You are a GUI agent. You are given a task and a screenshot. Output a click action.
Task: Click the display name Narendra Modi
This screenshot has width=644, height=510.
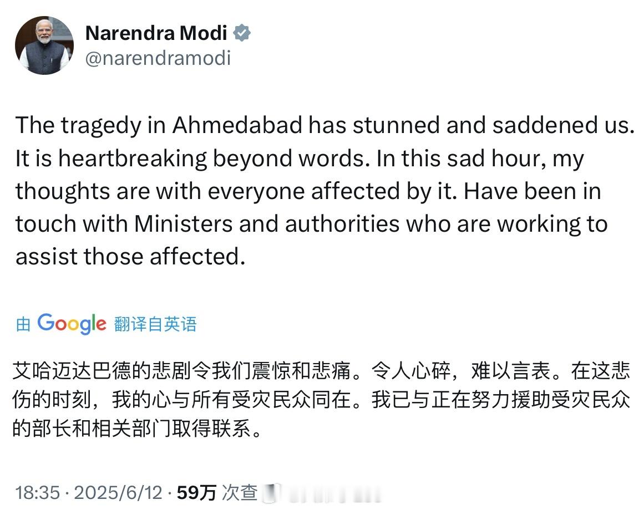point(156,33)
